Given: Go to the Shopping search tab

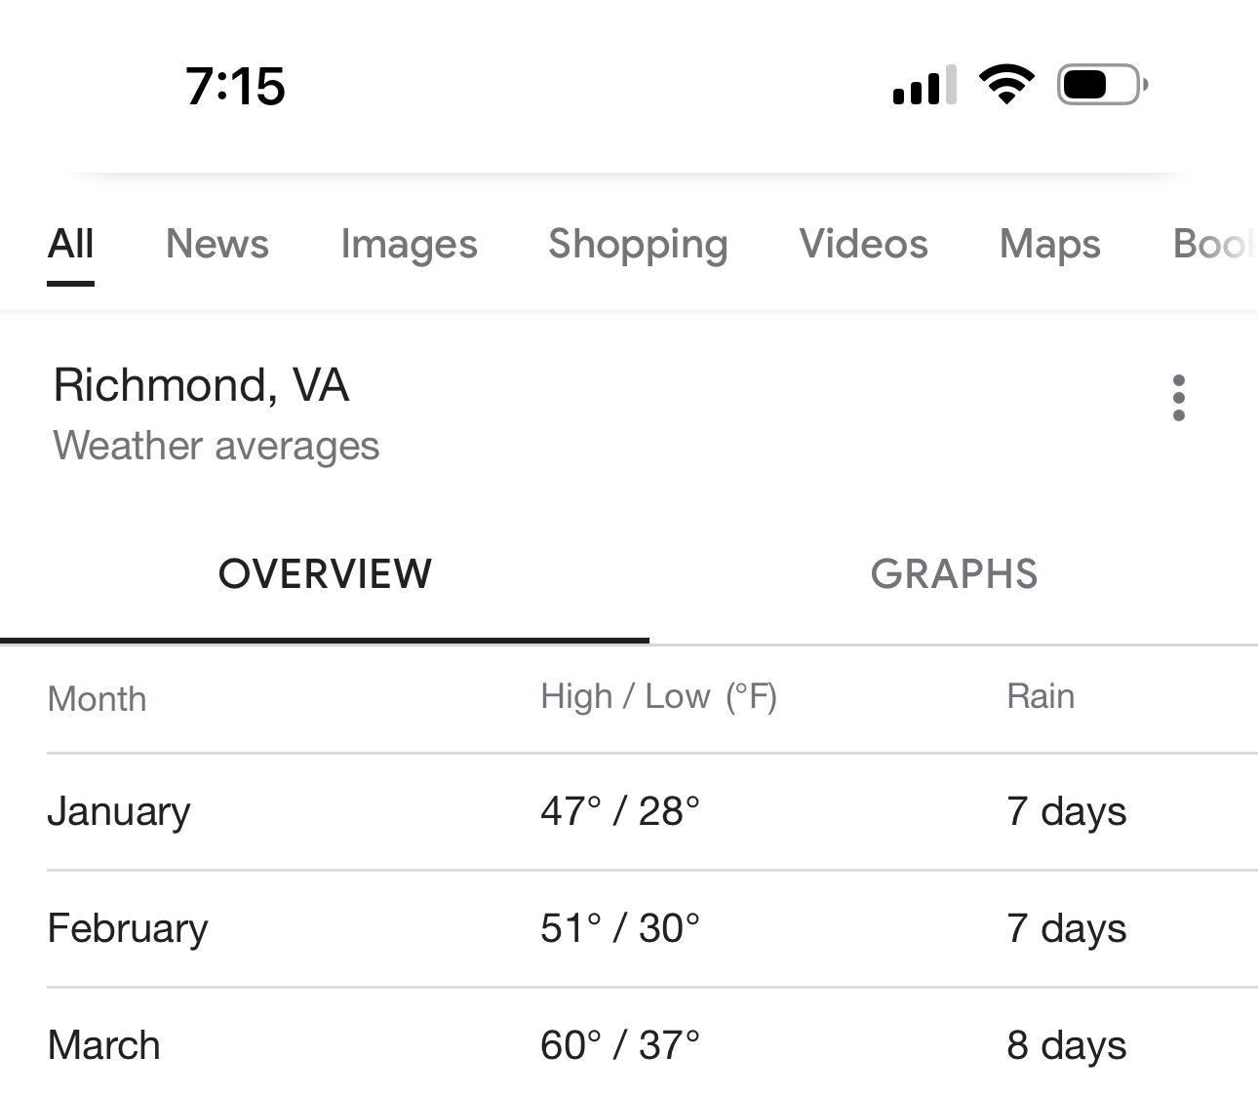Looking at the screenshot, I should click(x=638, y=244).
